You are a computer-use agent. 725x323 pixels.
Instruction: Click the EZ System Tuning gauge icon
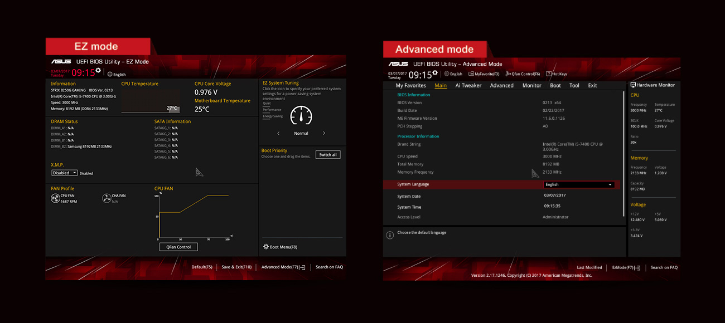pyautogui.click(x=301, y=115)
